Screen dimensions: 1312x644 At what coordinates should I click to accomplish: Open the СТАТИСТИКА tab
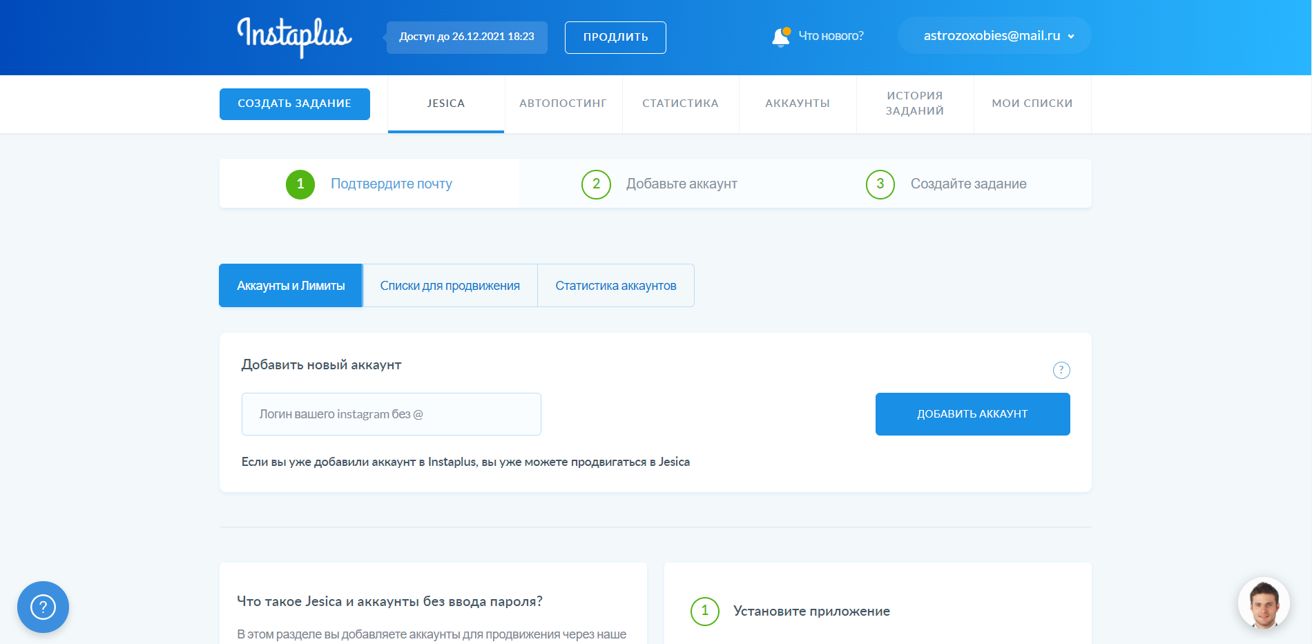[681, 104]
